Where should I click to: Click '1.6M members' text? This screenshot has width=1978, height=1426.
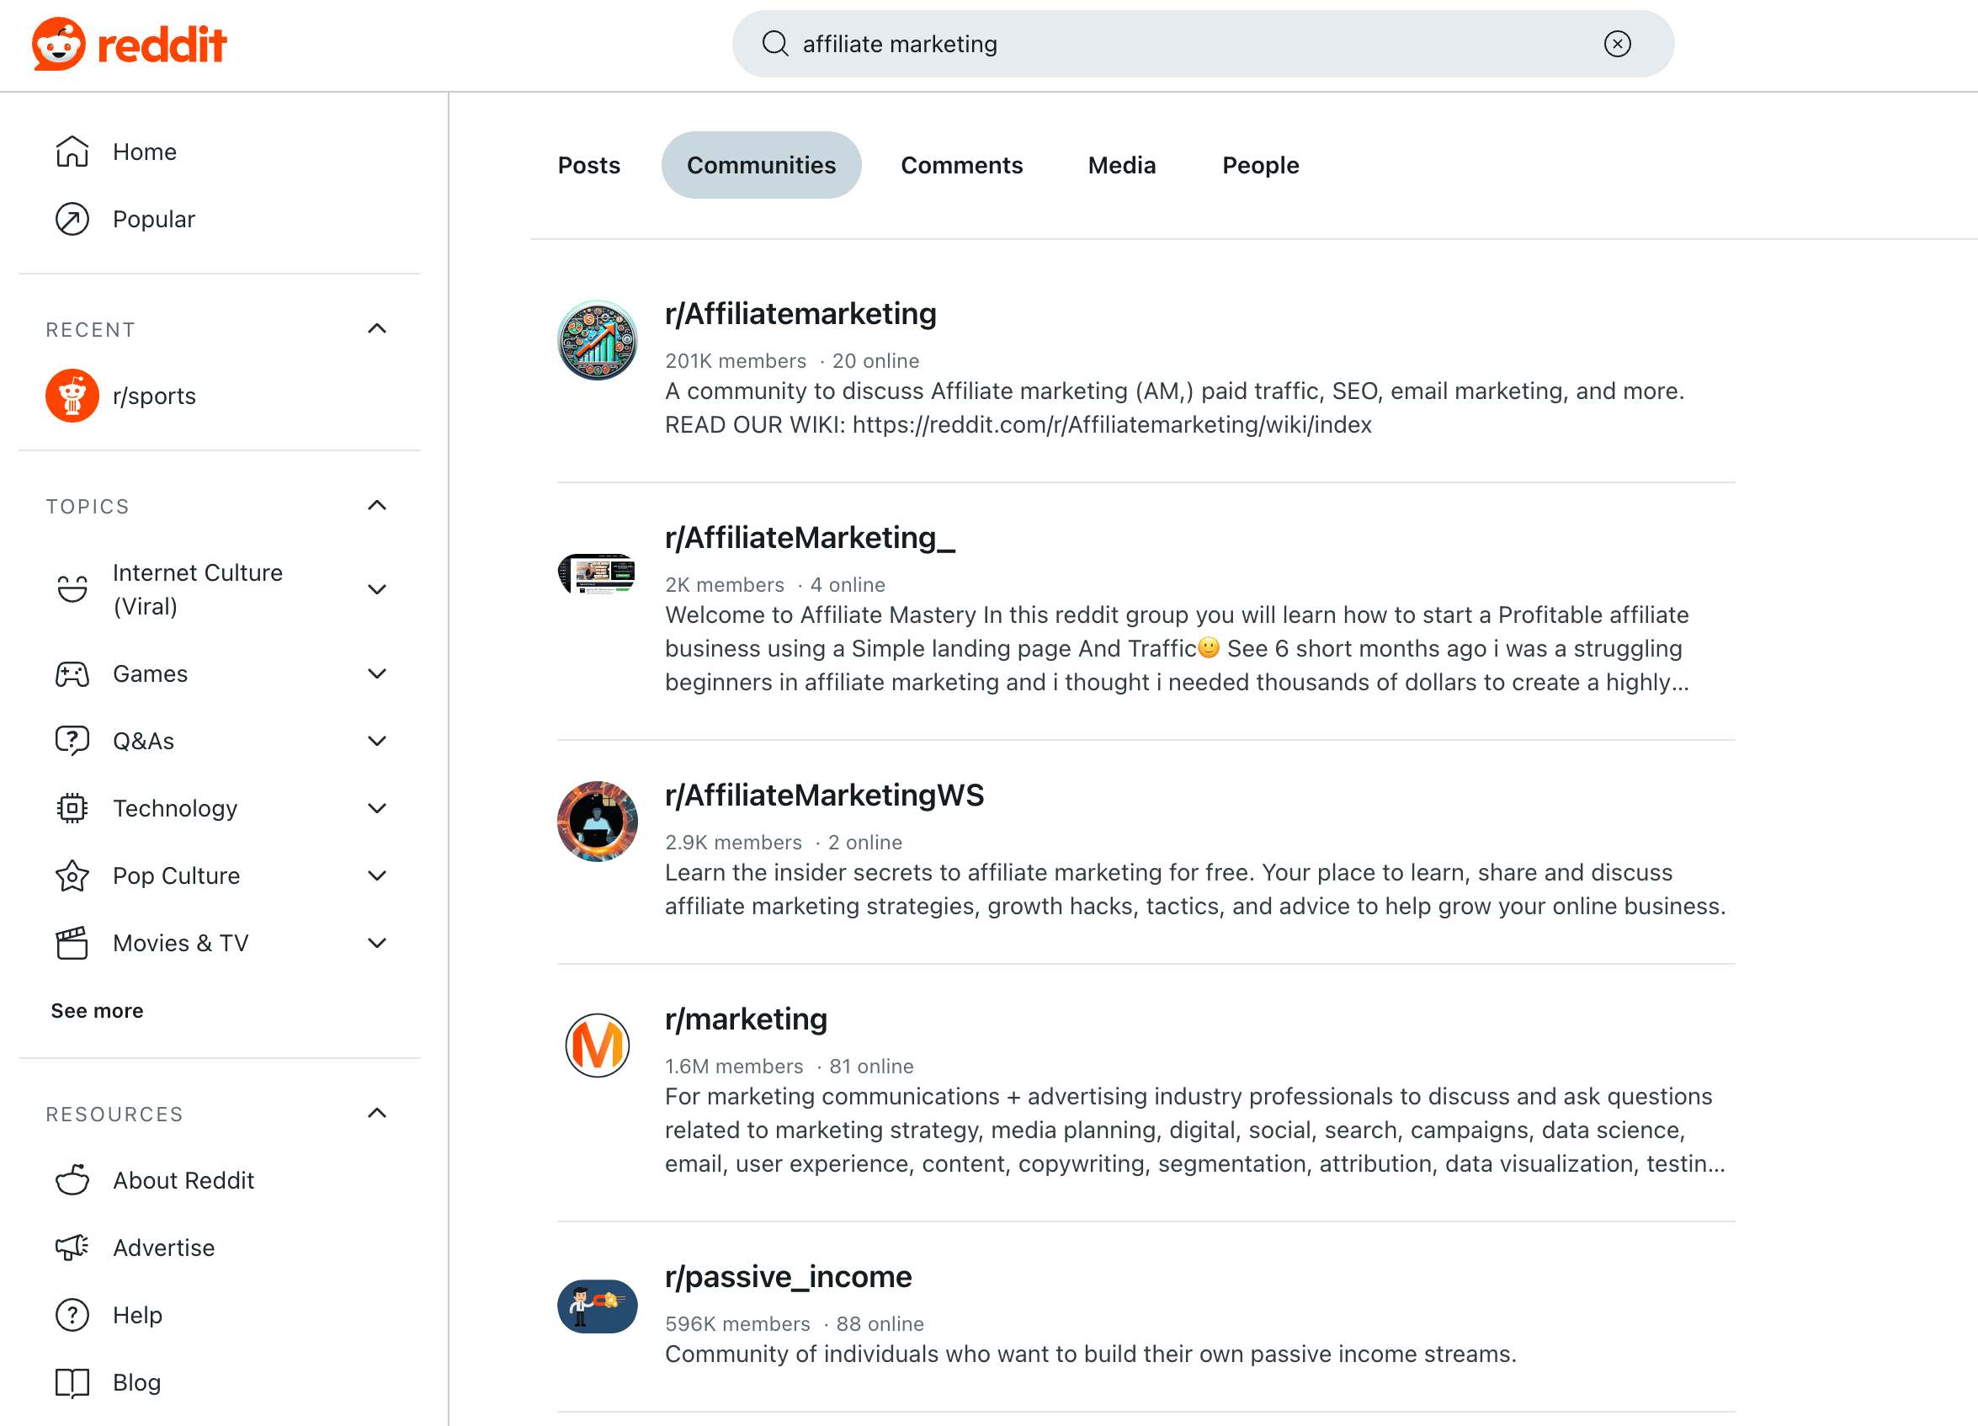point(733,1066)
